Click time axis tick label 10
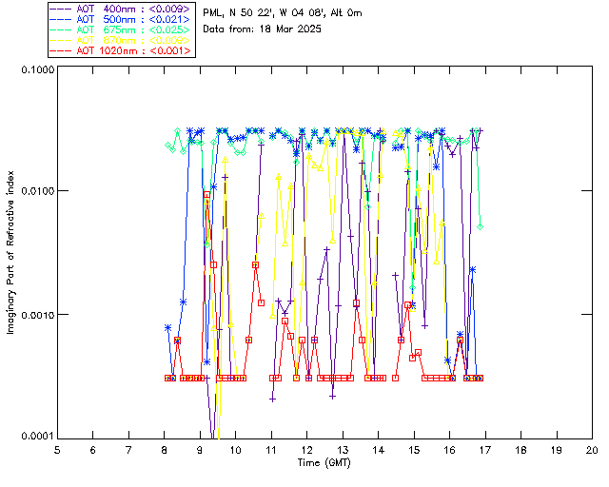This screenshot has height=487, width=609. click(235, 450)
